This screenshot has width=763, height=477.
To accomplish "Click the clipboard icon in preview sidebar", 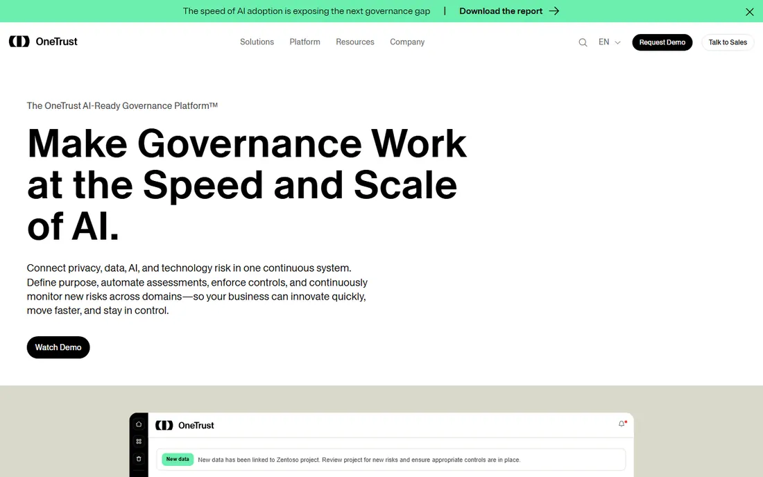I will [x=139, y=459].
